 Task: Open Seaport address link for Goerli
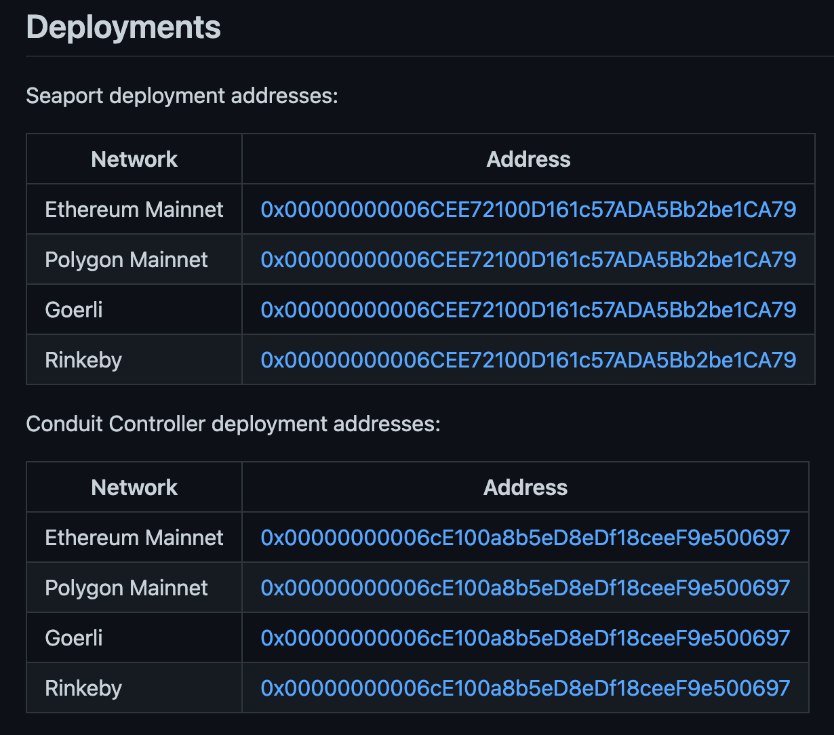pyautogui.click(x=528, y=310)
